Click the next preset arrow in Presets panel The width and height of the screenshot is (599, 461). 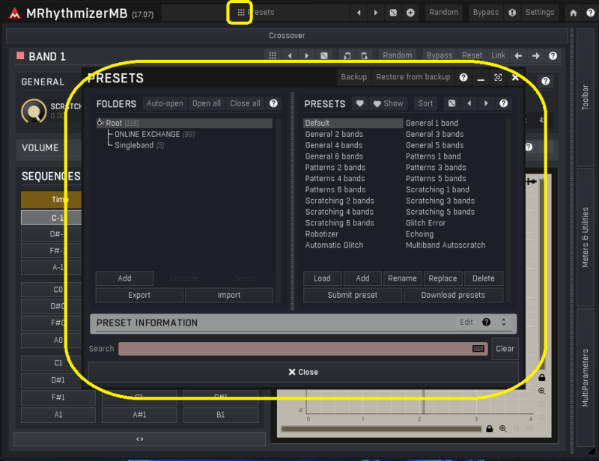(487, 104)
